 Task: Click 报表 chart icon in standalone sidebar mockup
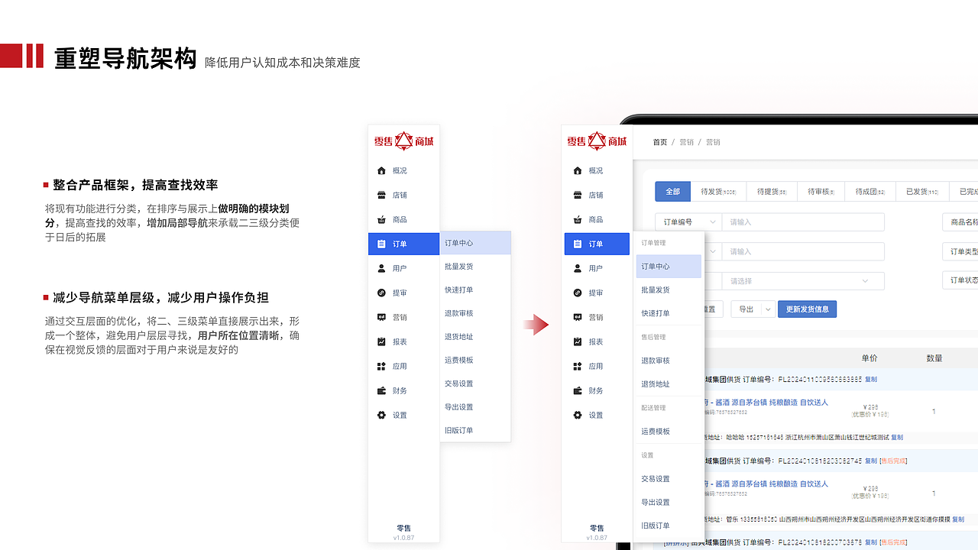pyautogui.click(x=382, y=341)
